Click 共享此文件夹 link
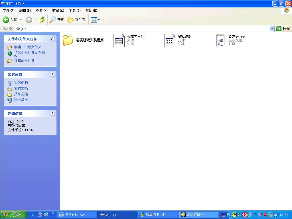Image resolution: width=292 pixels, height=219 pixels. [x=25, y=60]
